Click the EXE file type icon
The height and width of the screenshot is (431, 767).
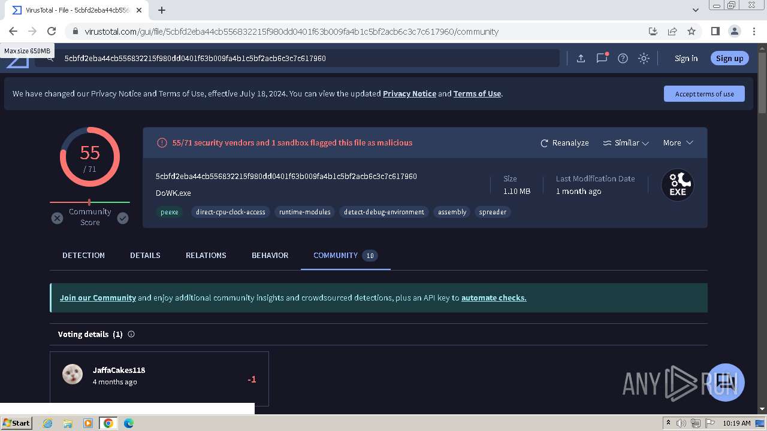point(678,185)
